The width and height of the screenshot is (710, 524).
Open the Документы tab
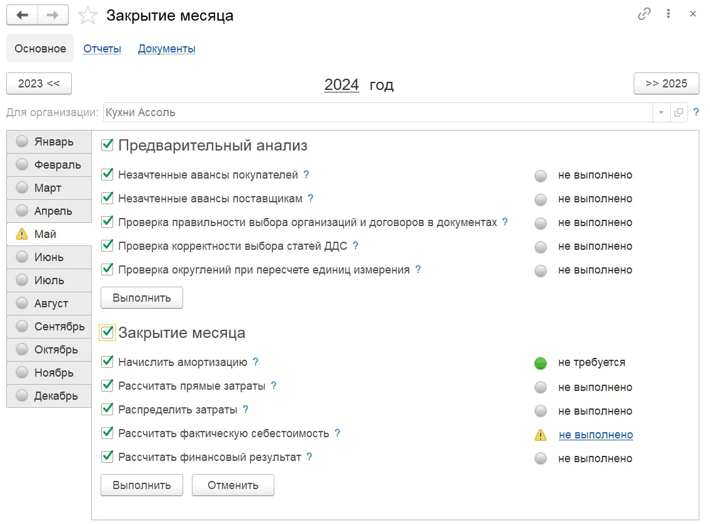click(x=167, y=49)
